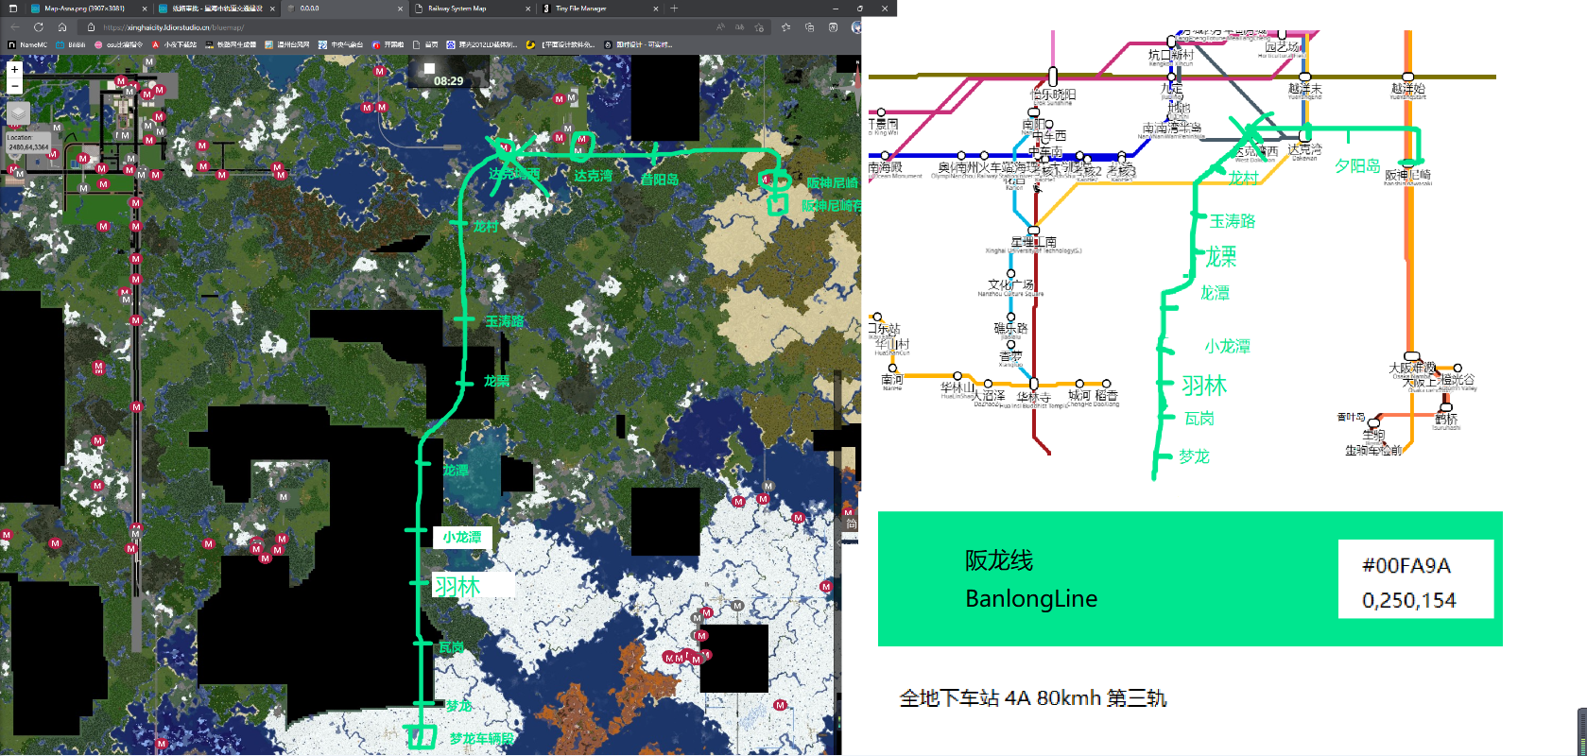Open the map layers control
Viewport: 1587px width, 756px height.
(19, 113)
